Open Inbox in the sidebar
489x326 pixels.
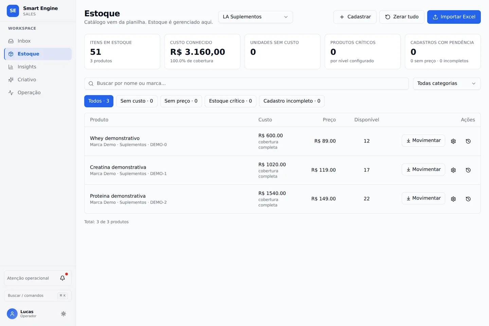click(x=38, y=41)
